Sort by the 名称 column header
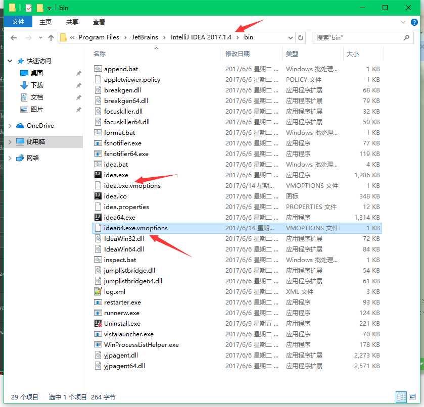Screen dimensions: 424x407 [100, 54]
